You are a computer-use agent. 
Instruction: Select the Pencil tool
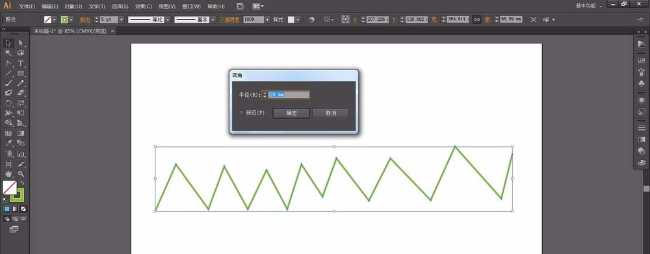(x=21, y=83)
